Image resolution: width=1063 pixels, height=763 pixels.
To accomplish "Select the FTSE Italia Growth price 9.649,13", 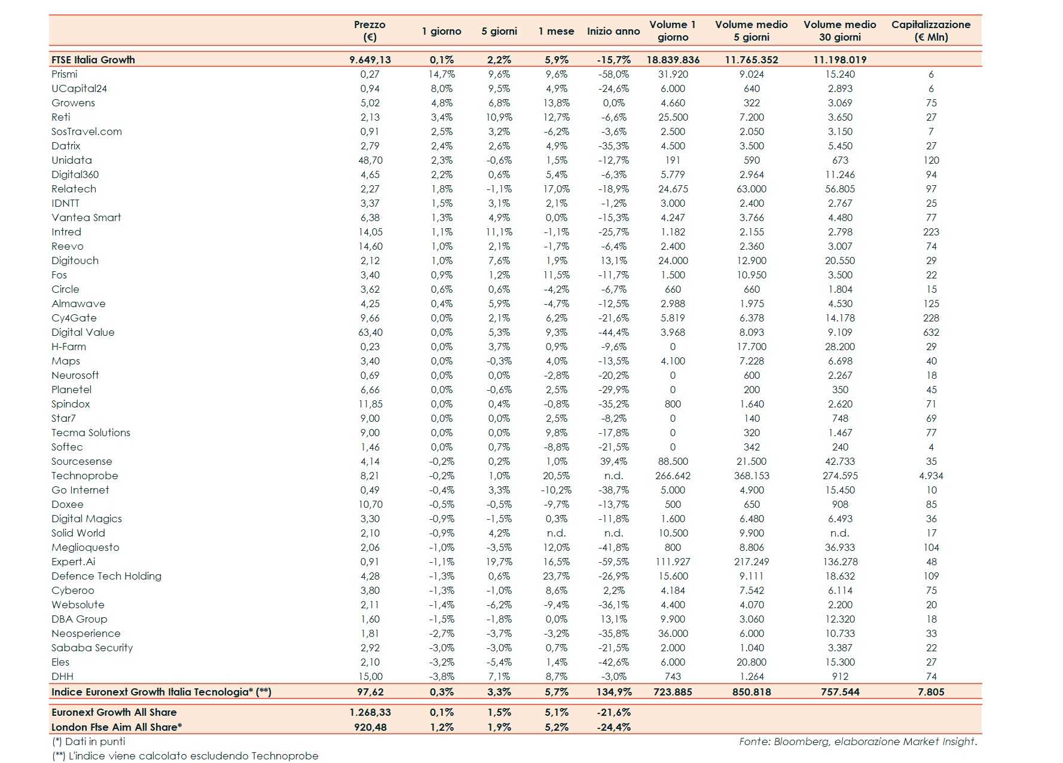I will point(370,60).
